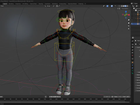
Task: Switch to the Shading workspace tab
Action: (x=41, y=4)
